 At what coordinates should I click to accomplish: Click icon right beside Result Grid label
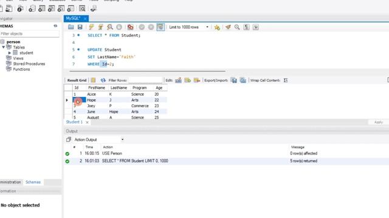(x=93, y=80)
